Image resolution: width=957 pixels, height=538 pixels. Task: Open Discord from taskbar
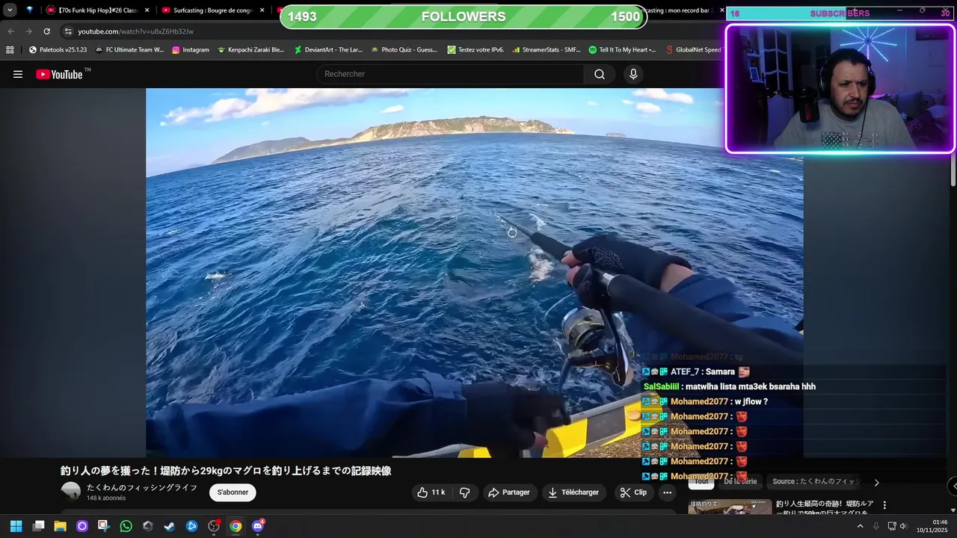pos(258,526)
